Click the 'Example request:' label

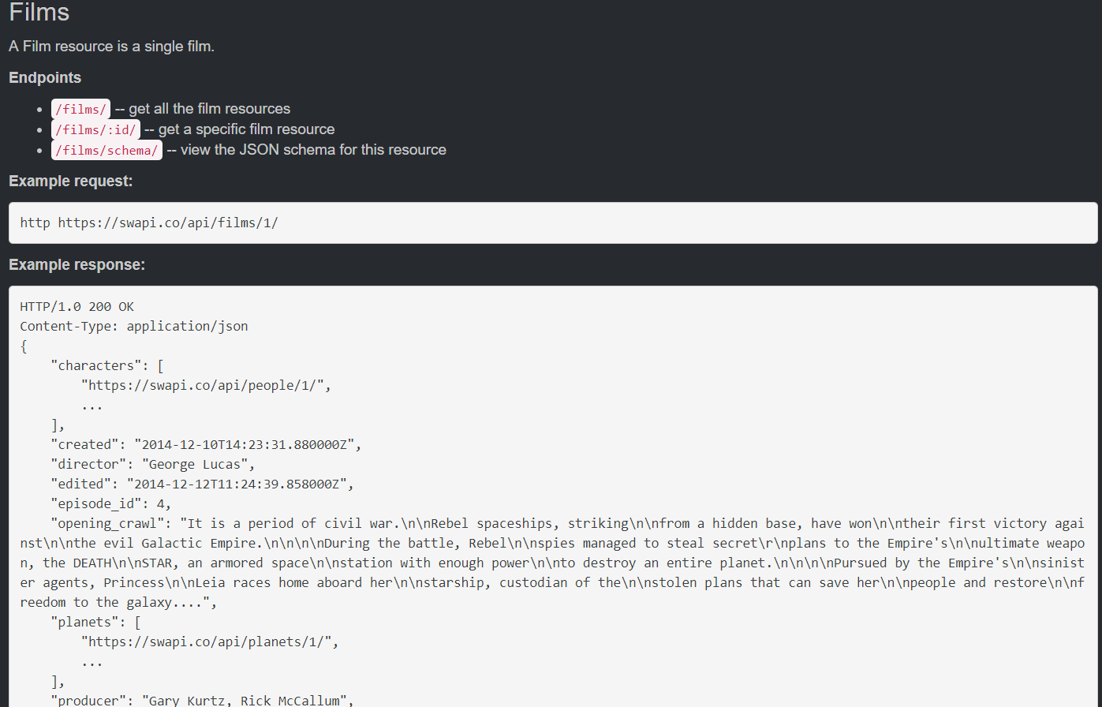[x=71, y=181]
